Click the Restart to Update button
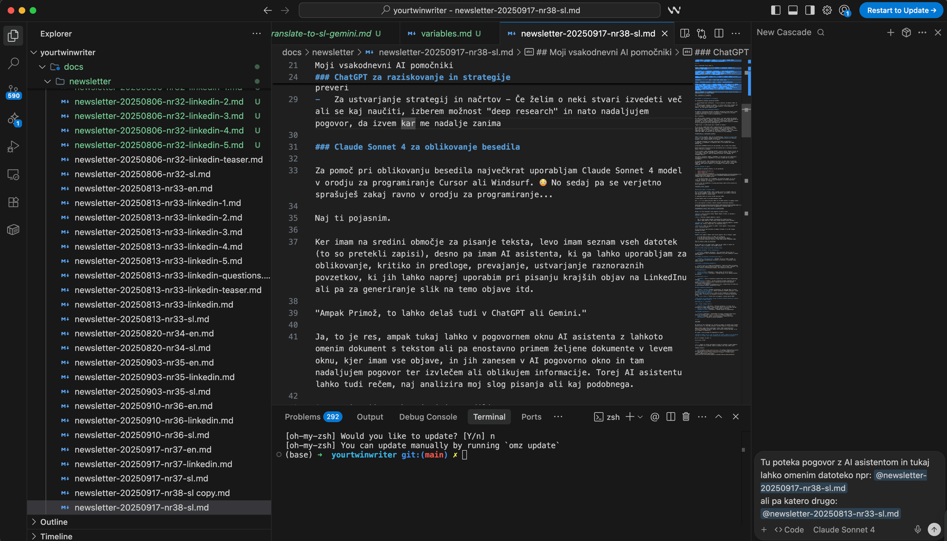This screenshot has width=947, height=541. coord(901,10)
